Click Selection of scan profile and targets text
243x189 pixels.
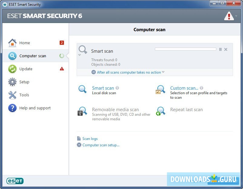(x=199, y=95)
